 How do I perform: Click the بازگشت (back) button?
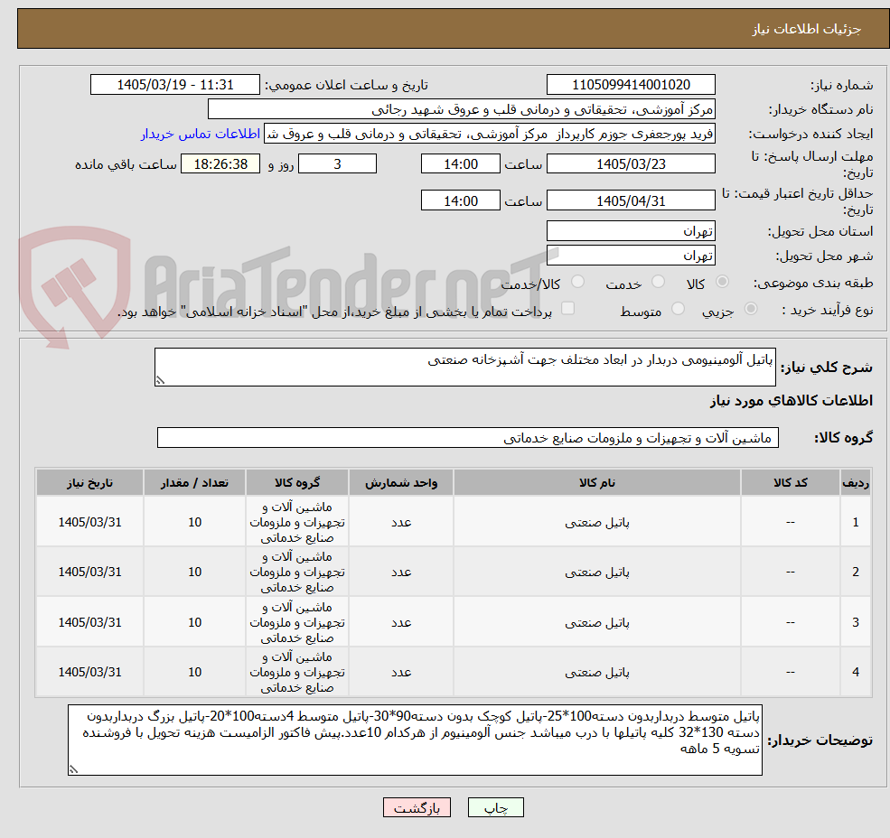pos(417,807)
